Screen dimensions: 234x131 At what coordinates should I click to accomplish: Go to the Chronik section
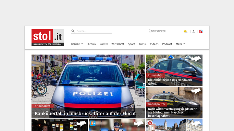pos(91,44)
